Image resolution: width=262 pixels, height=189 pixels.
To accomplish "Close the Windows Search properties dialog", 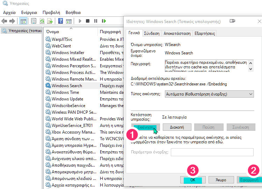I will point(259,21).
